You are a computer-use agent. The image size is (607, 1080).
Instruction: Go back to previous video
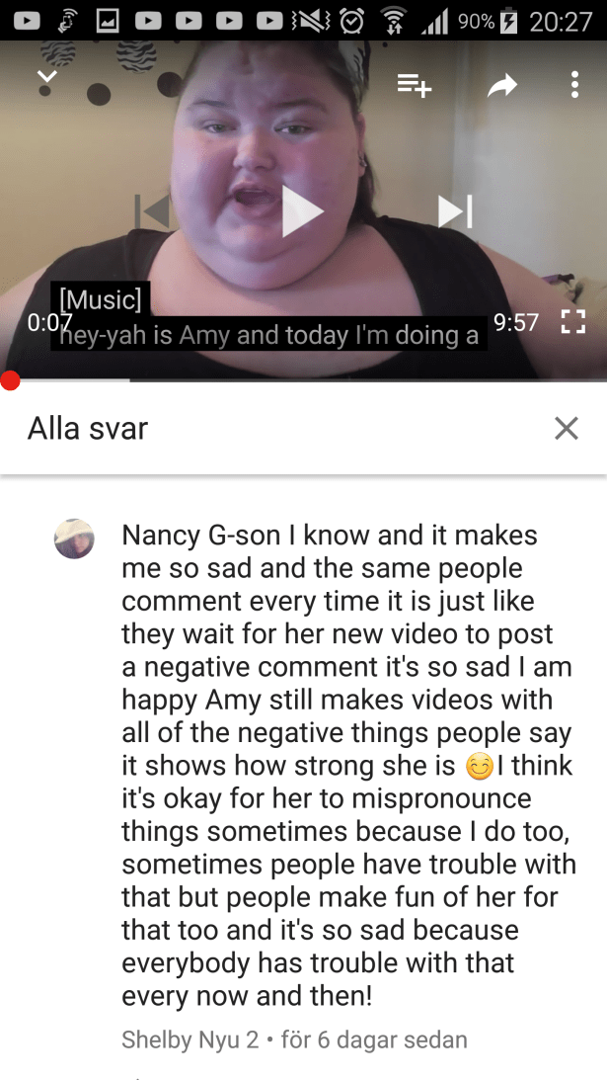click(153, 210)
